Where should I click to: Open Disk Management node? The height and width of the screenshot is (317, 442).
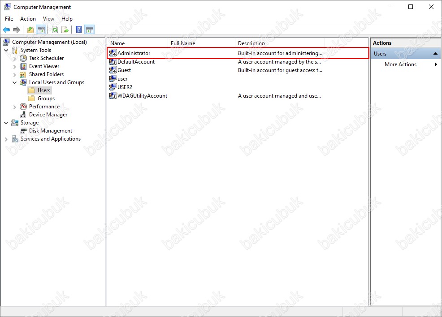click(50, 131)
